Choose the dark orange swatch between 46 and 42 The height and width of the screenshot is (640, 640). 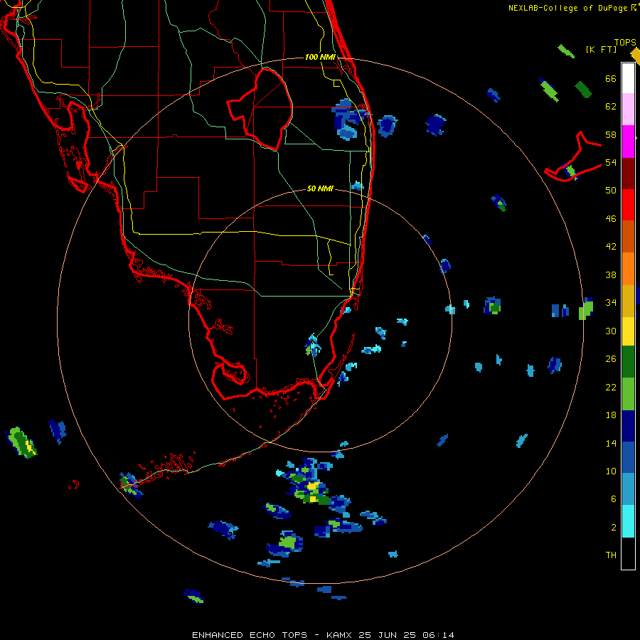click(628, 236)
